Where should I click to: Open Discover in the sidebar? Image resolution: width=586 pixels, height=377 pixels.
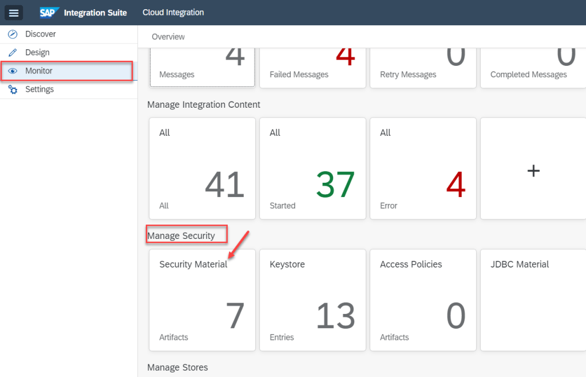tap(40, 34)
